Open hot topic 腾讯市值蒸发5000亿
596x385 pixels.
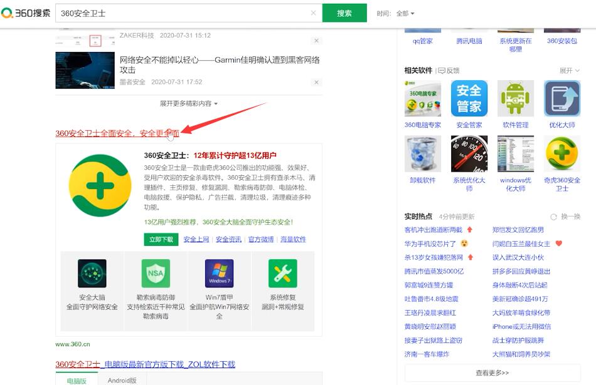pos(434,271)
